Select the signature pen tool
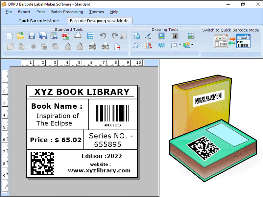 148,36
